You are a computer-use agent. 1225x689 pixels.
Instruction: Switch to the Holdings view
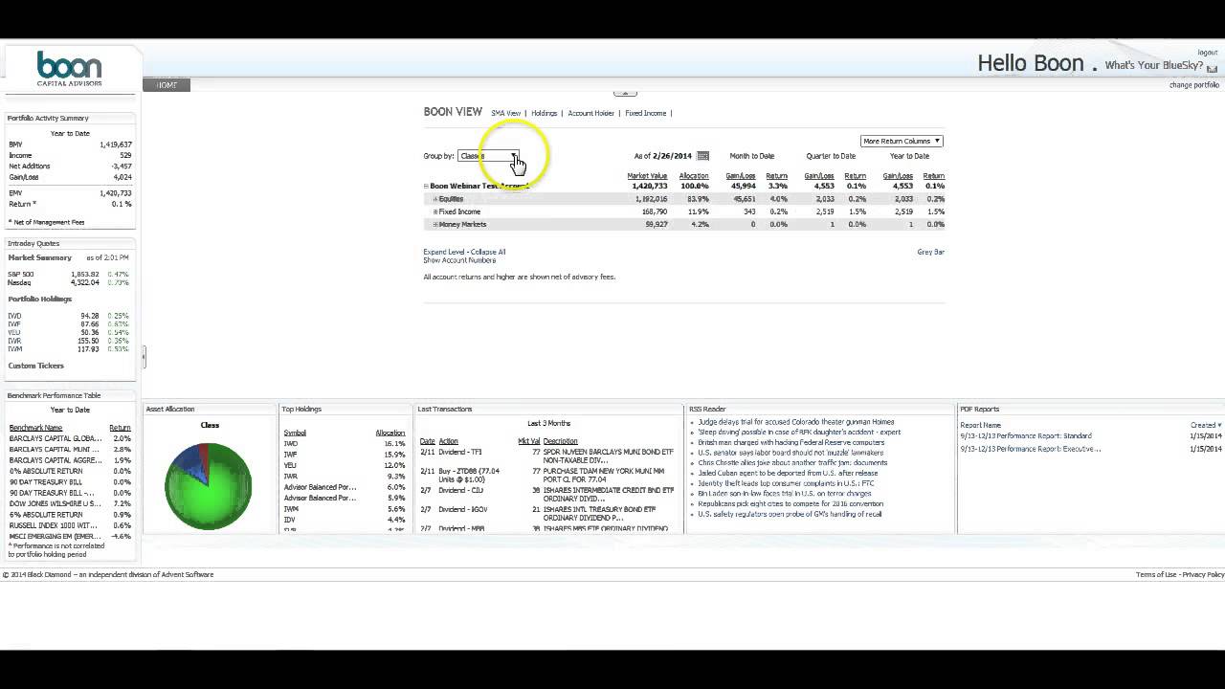(x=544, y=113)
